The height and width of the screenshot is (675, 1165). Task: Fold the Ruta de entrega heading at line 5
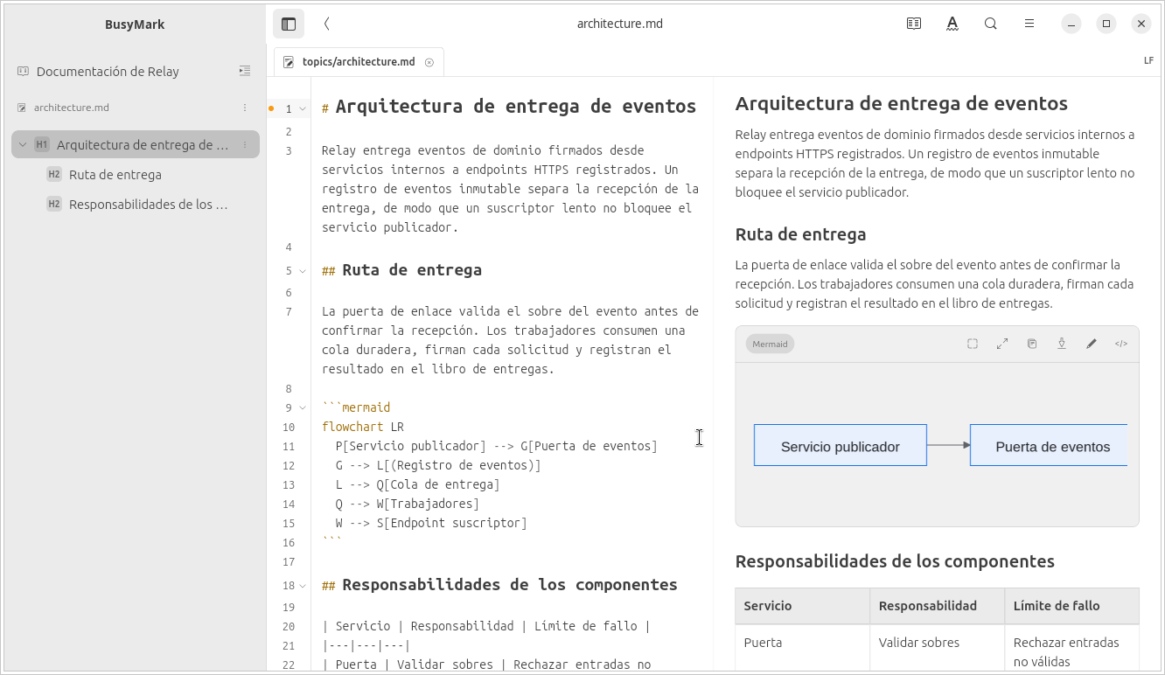point(303,271)
